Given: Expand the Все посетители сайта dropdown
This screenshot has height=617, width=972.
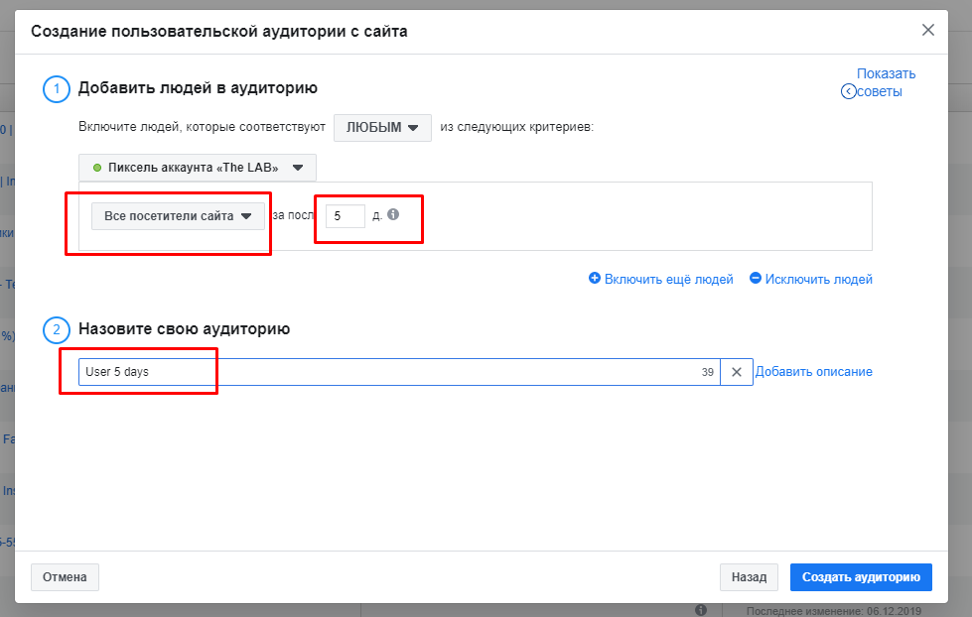Looking at the screenshot, I should [177, 215].
